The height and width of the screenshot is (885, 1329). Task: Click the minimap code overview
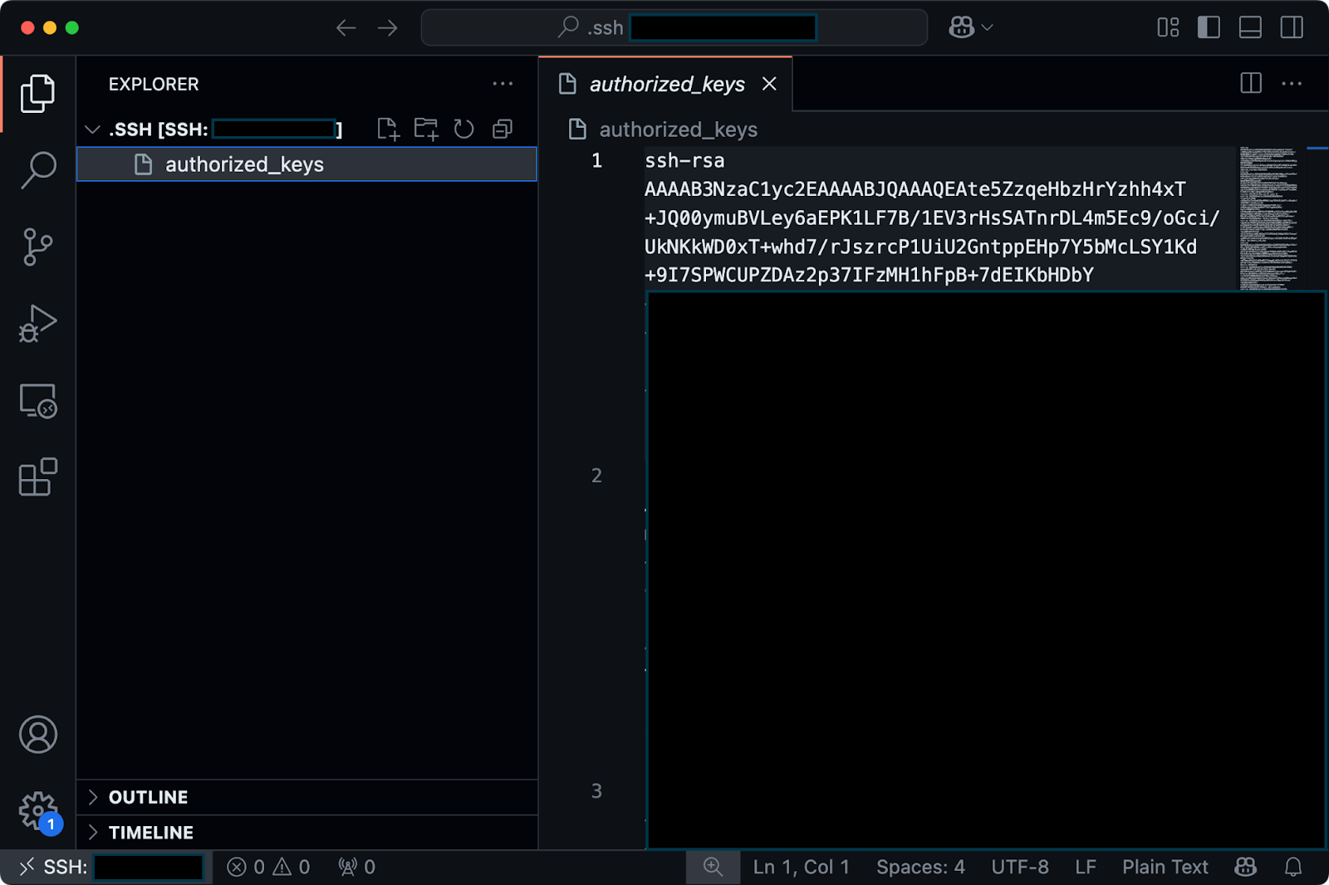1268,218
